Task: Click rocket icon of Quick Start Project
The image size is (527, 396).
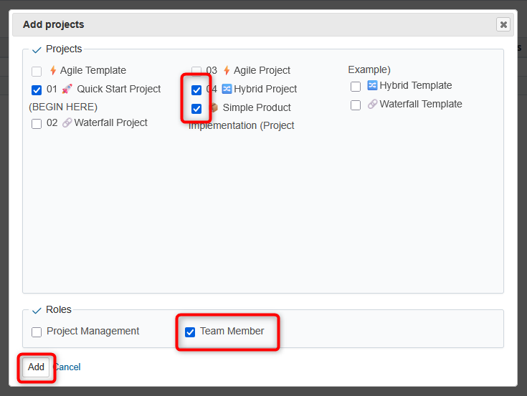Action: (x=67, y=90)
